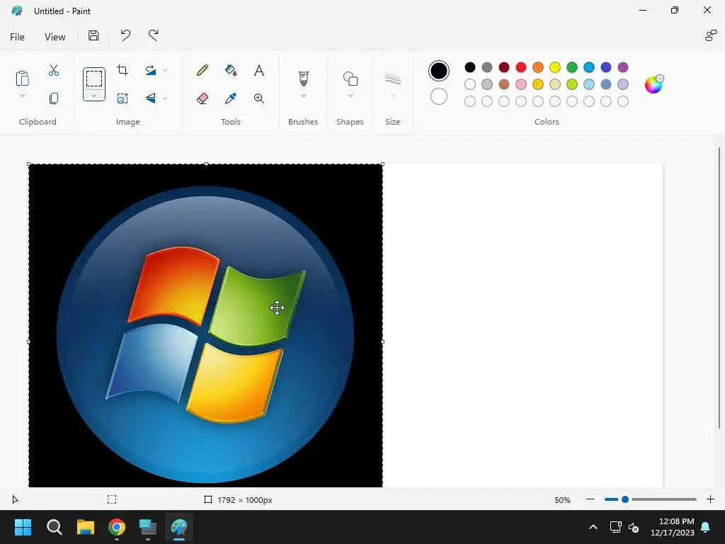Pick the green palette color
The image size is (725, 544).
coord(572,67)
